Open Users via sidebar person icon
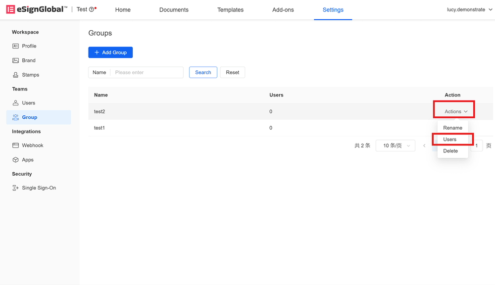The width and height of the screenshot is (495, 285). pyautogui.click(x=16, y=103)
